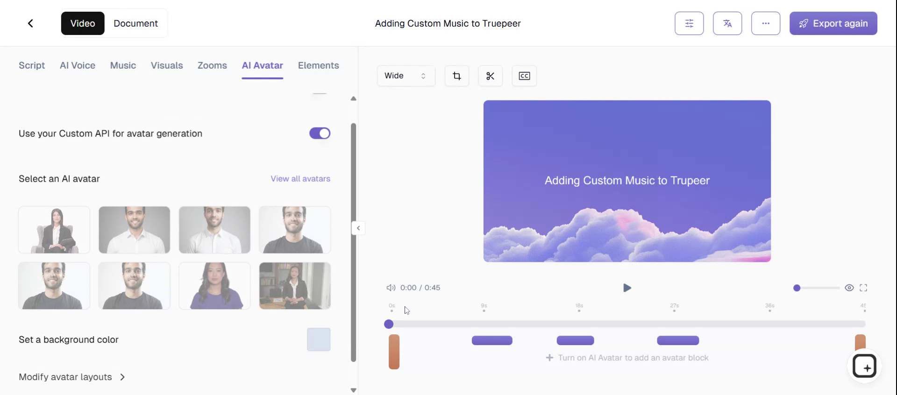
Task: Open the translate language icon
Action: 727,23
